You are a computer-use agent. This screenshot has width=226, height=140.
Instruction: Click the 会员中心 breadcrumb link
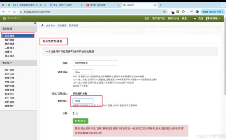coord(50,25)
